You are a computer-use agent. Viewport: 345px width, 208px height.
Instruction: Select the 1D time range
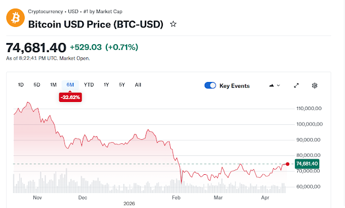click(x=21, y=85)
